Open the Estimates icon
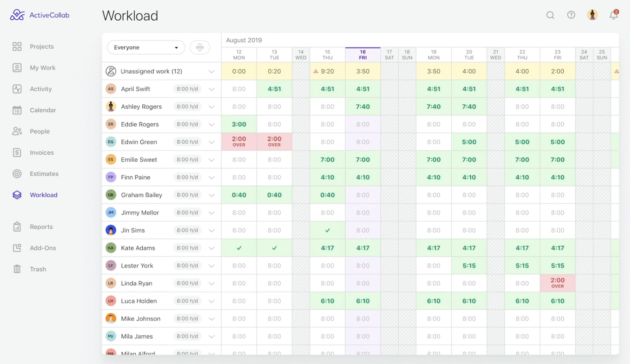This screenshot has width=630, height=364. pos(17,173)
